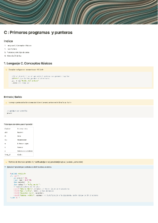Screen dimensions: 158x223
Task: Select the 'Hexadecimal' cell in the table
Action: pyautogui.click(x=23, y=140)
